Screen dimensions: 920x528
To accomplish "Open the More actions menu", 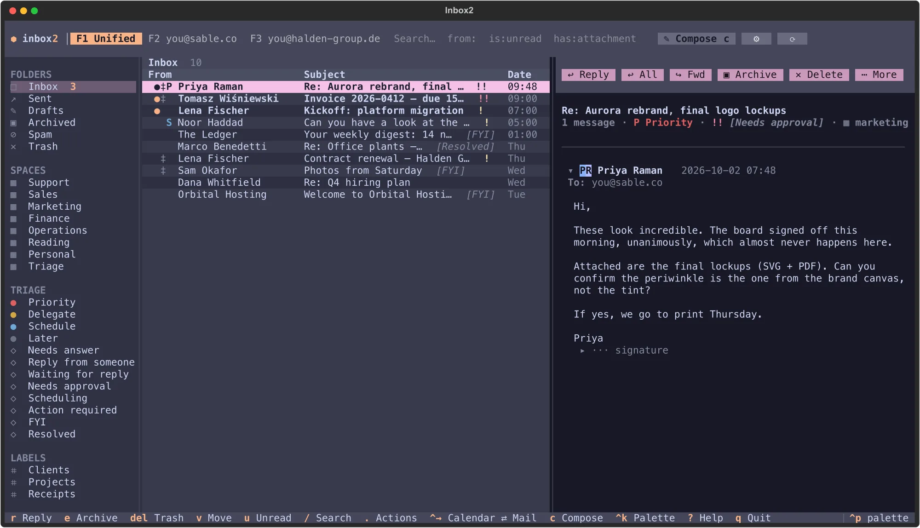I will click(x=879, y=75).
